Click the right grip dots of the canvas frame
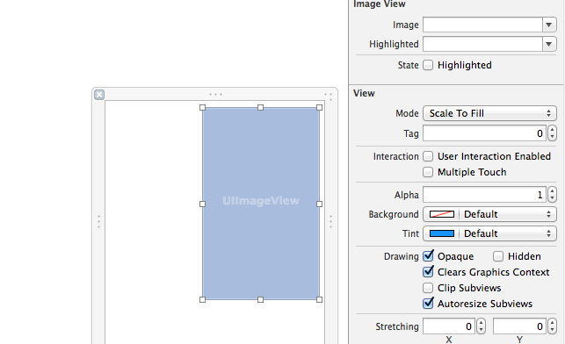Screen dimensions: 565x344 point(330,222)
